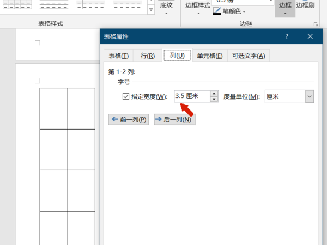Image resolution: width=327 pixels, height=245 pixels.
Task: Open the 笔颜色 pen color picker
Action: 229,11
